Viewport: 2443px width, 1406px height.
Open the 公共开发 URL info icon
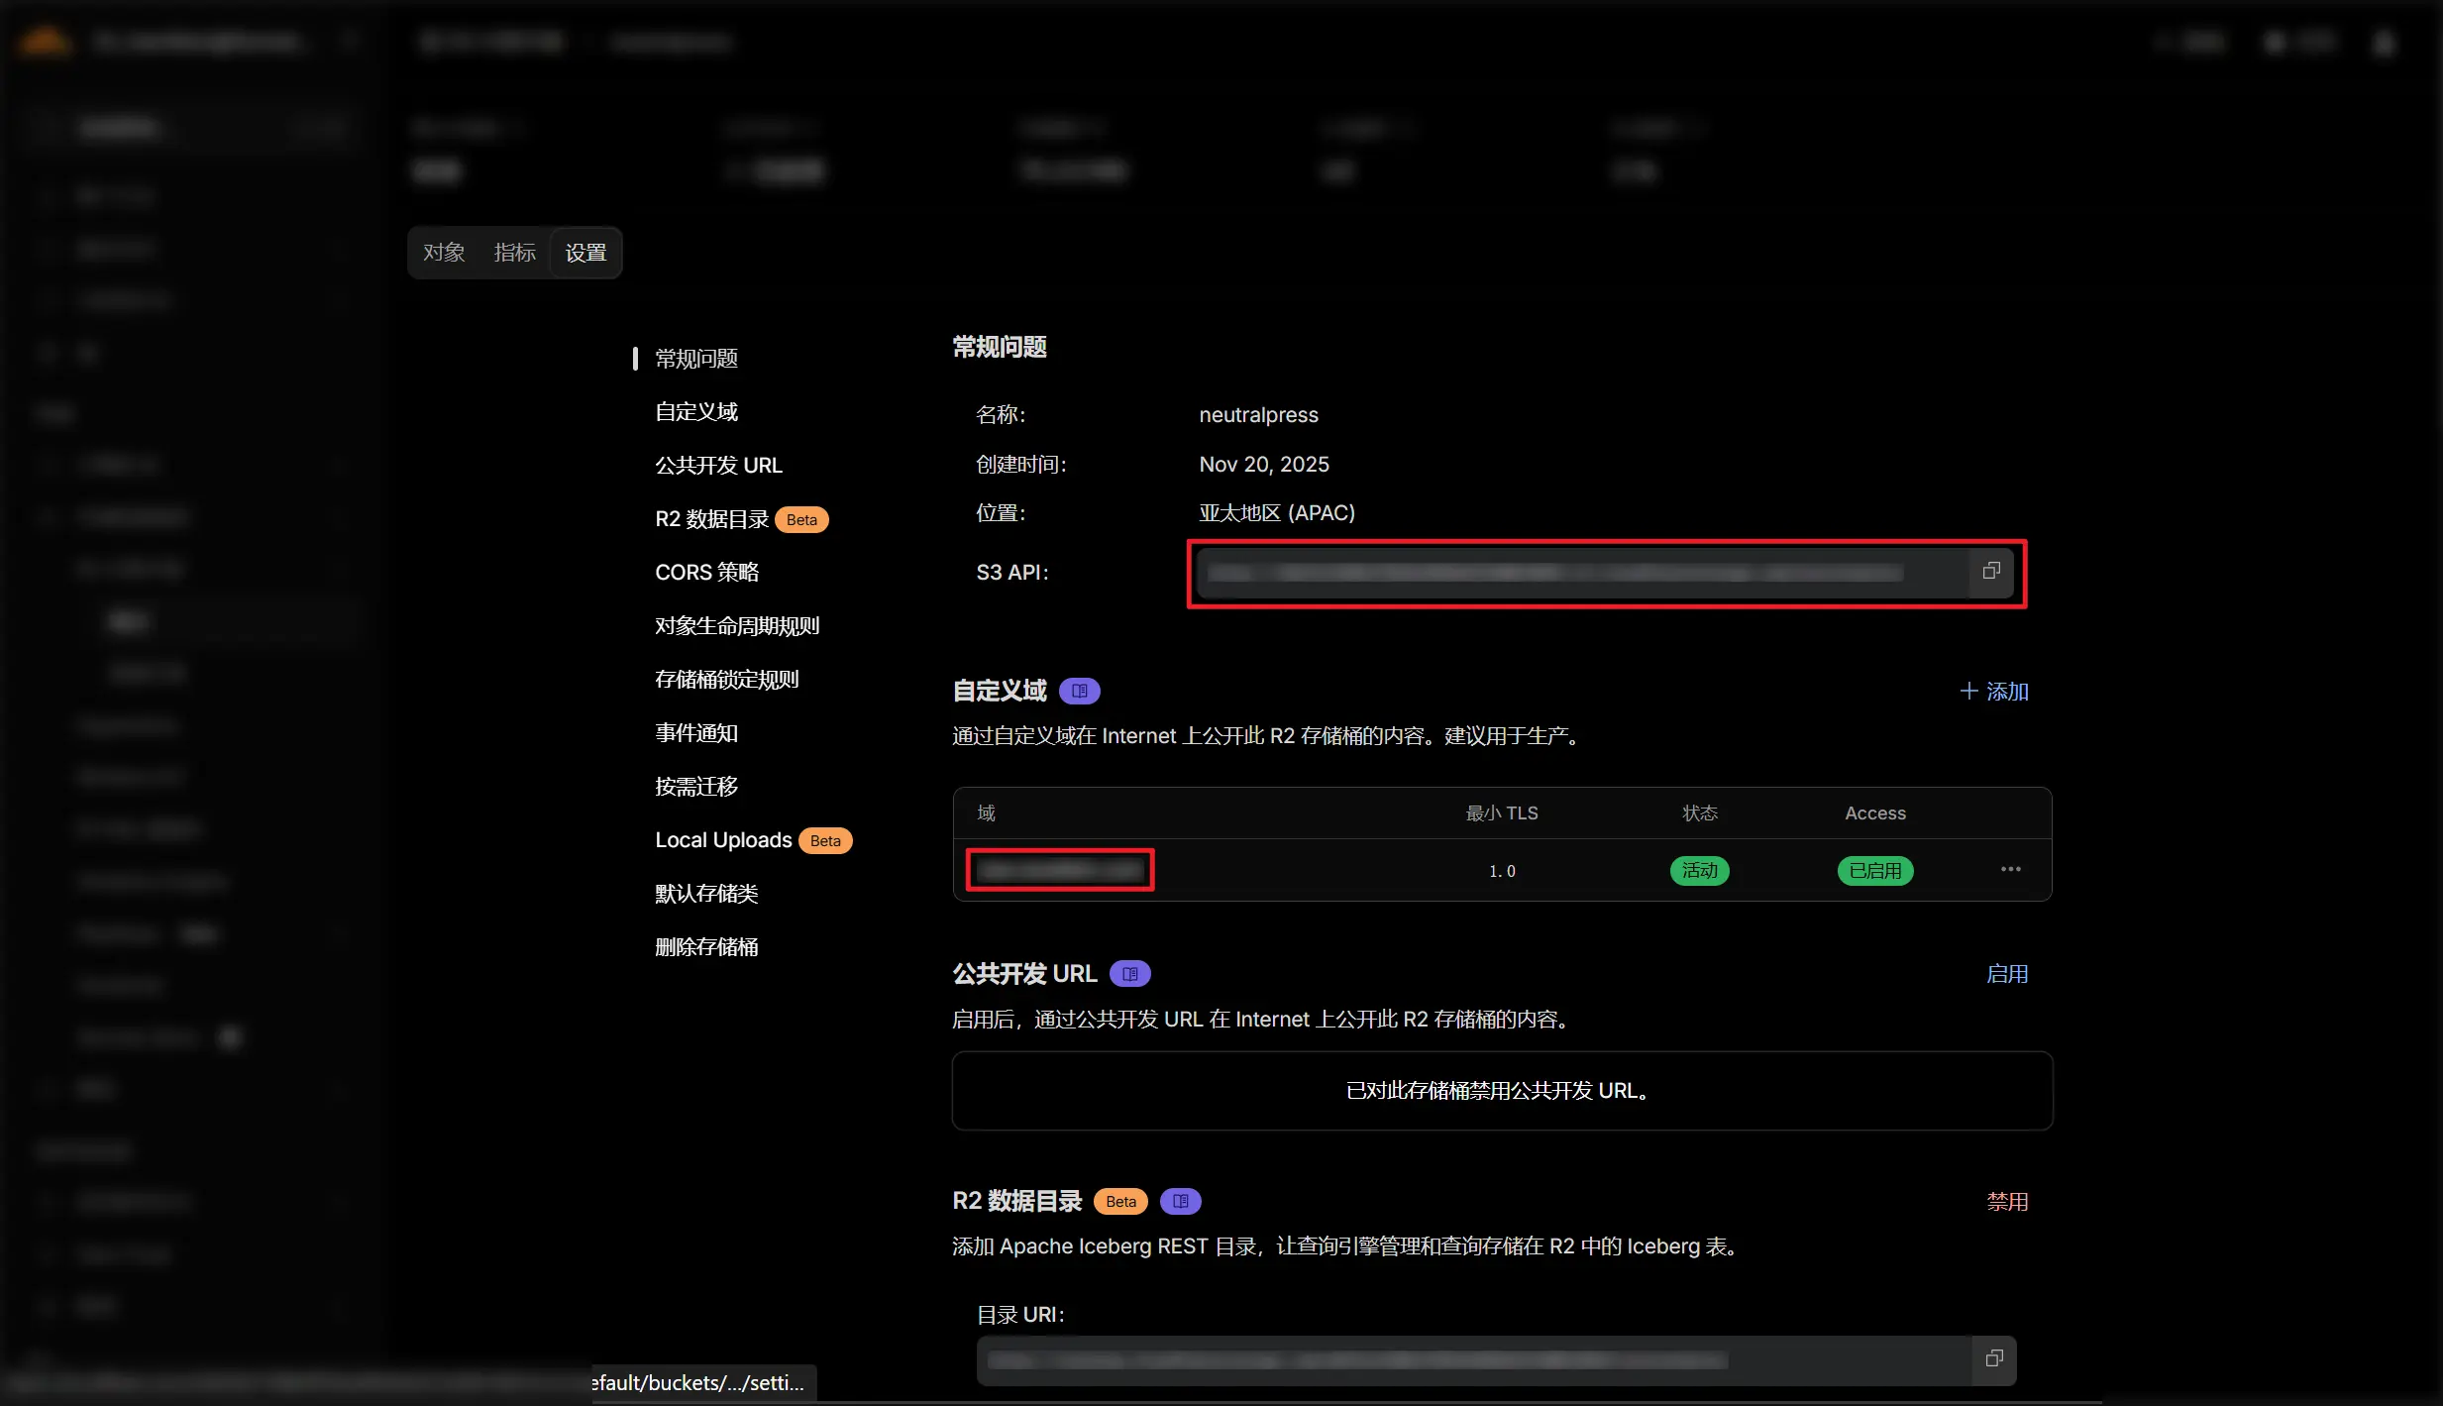[x=1128, y=973]
